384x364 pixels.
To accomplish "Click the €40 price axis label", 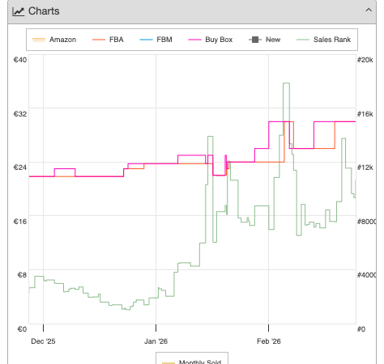I will pyautogui.click(x=20, y=60).
